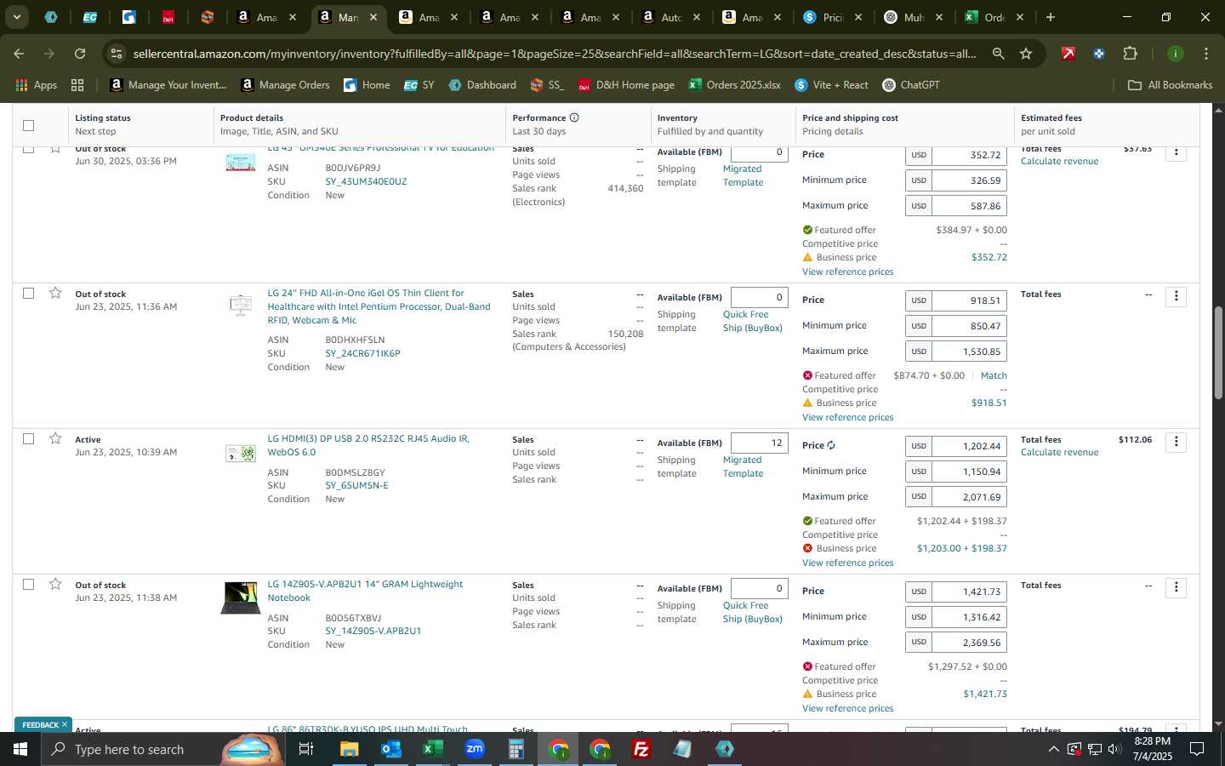This screenshot has width=1225, height=766.
Task: Click Calculate revenue for $112.06 fees row
Action: click(1059, 452)
